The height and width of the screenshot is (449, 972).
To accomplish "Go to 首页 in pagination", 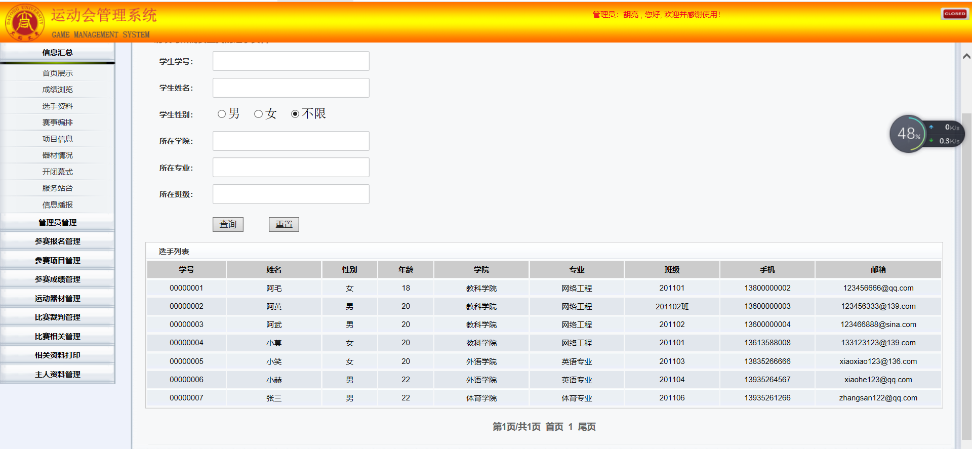I will tap(554, 427).
